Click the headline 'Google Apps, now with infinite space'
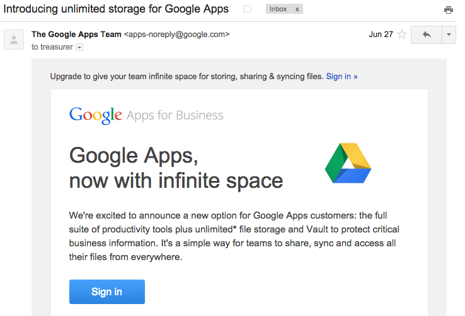Image resolution: width=465 pixels, height=316 pixels. [x=176, y=168]
